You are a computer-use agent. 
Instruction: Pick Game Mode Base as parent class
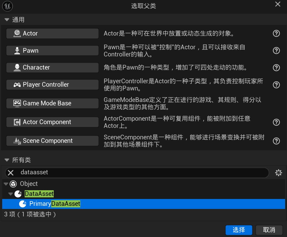coord(52,104)
